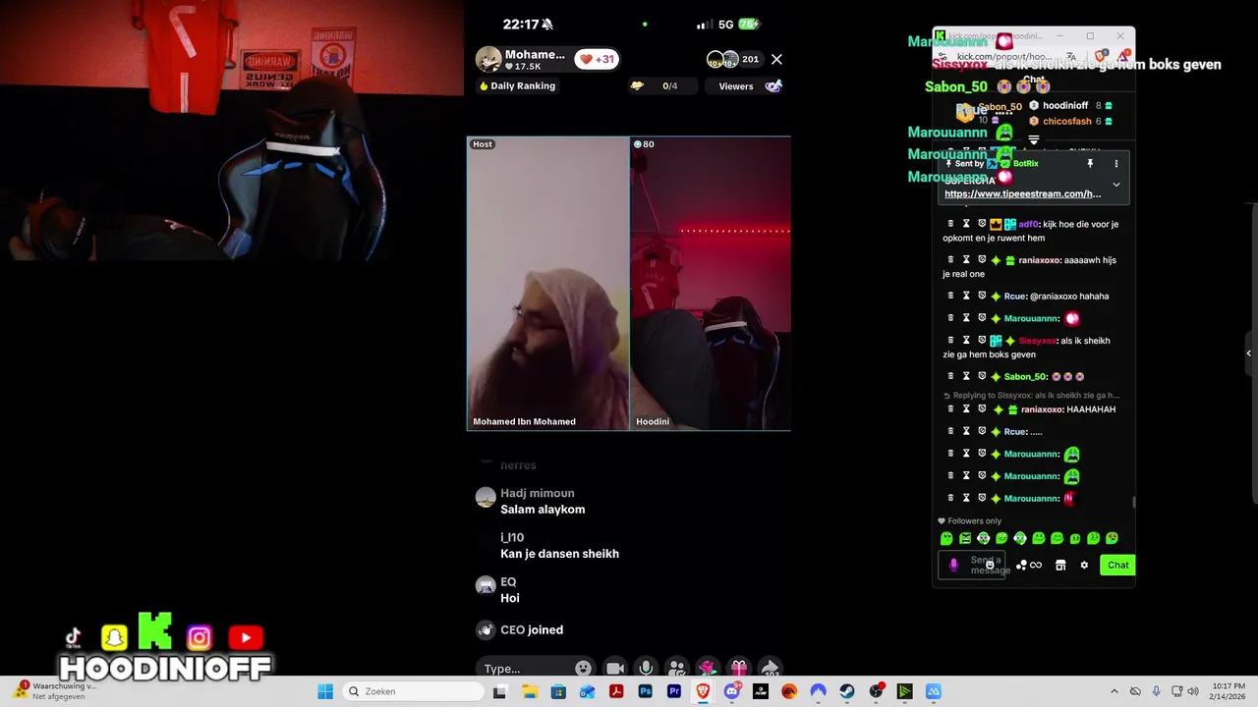Ban Sissyxox using shield icon
Image resolution: width=1258 pixels, height=707 pixels.
(982, 341)
